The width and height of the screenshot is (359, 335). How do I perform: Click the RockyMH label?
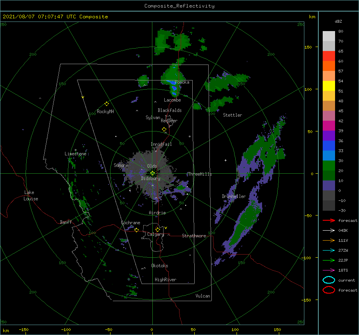105,112
